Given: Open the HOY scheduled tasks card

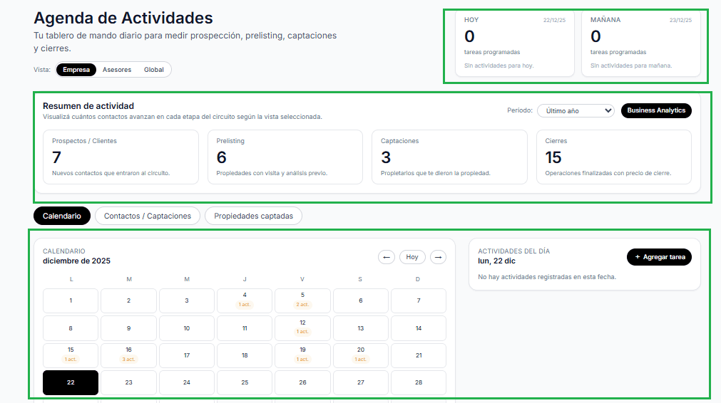Looking at the screenshot, I should click(x=514, y=44).
